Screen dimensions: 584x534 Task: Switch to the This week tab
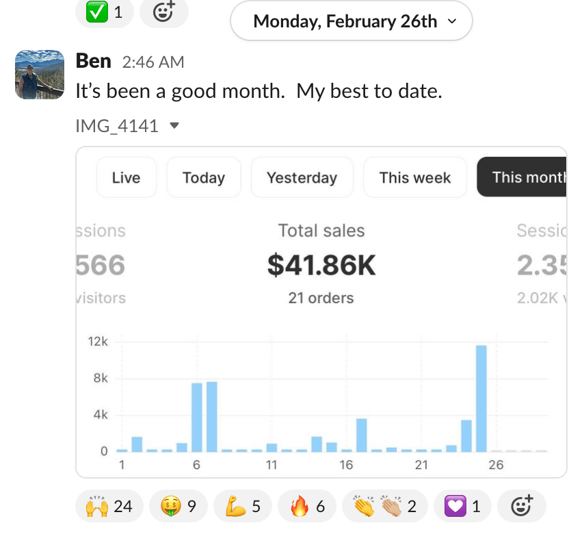(x=414, y=177)
